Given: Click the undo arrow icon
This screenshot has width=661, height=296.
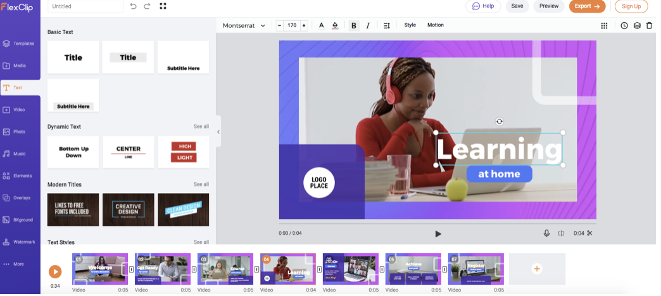Looking at the screenshot, I should (x=133, y=6).
